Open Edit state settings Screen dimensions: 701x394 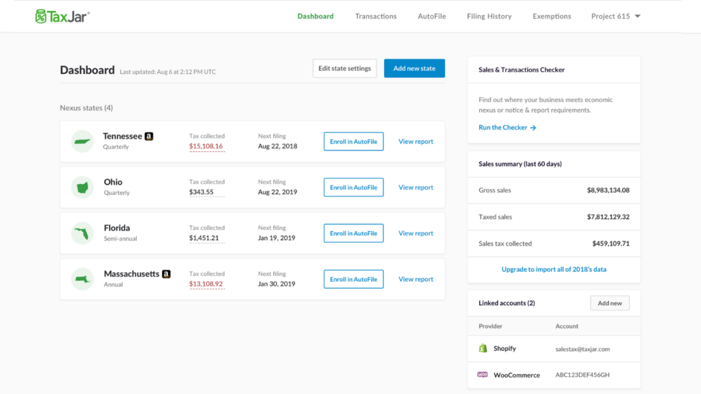point(344,68)
